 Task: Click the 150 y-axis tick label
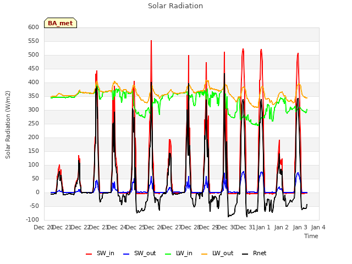point(34,151)
